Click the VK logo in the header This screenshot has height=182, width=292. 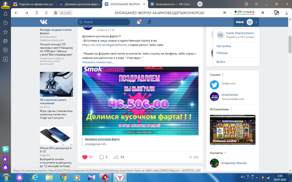point(44,22)
